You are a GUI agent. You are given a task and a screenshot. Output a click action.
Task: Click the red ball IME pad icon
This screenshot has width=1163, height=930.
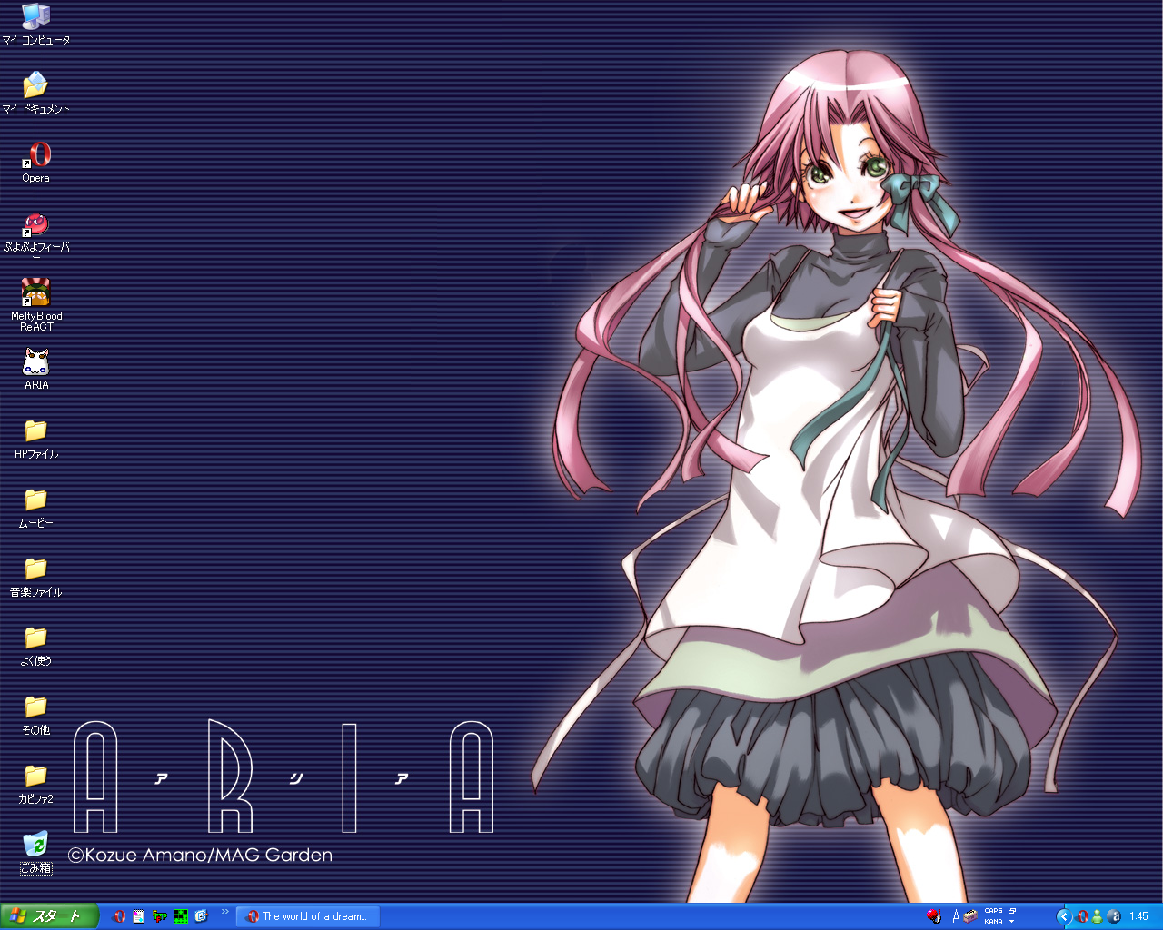[x=933, y=916]
